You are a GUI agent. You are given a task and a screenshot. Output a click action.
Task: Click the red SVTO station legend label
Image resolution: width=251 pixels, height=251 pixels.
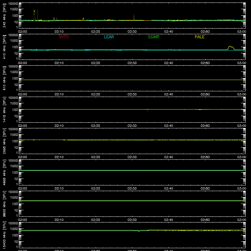(x=64, y=37)
